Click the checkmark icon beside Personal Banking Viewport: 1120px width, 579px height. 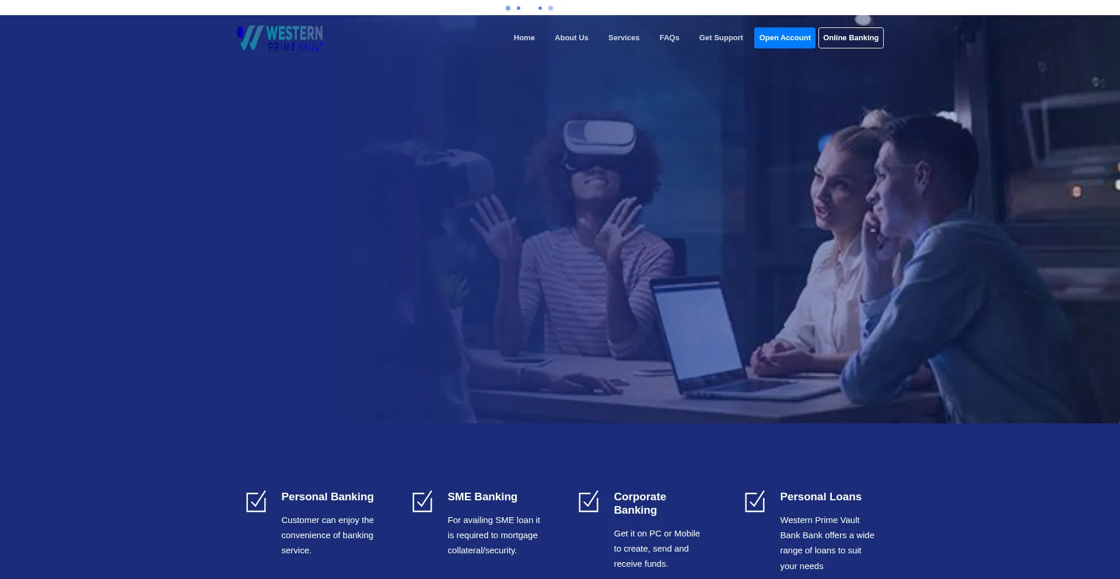point(256,501)
